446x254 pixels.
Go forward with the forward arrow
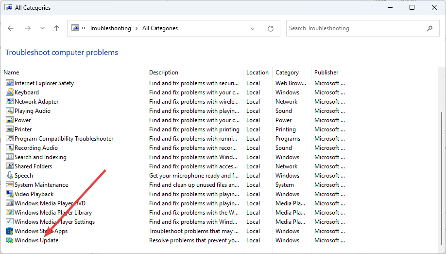tap(28, 28)
